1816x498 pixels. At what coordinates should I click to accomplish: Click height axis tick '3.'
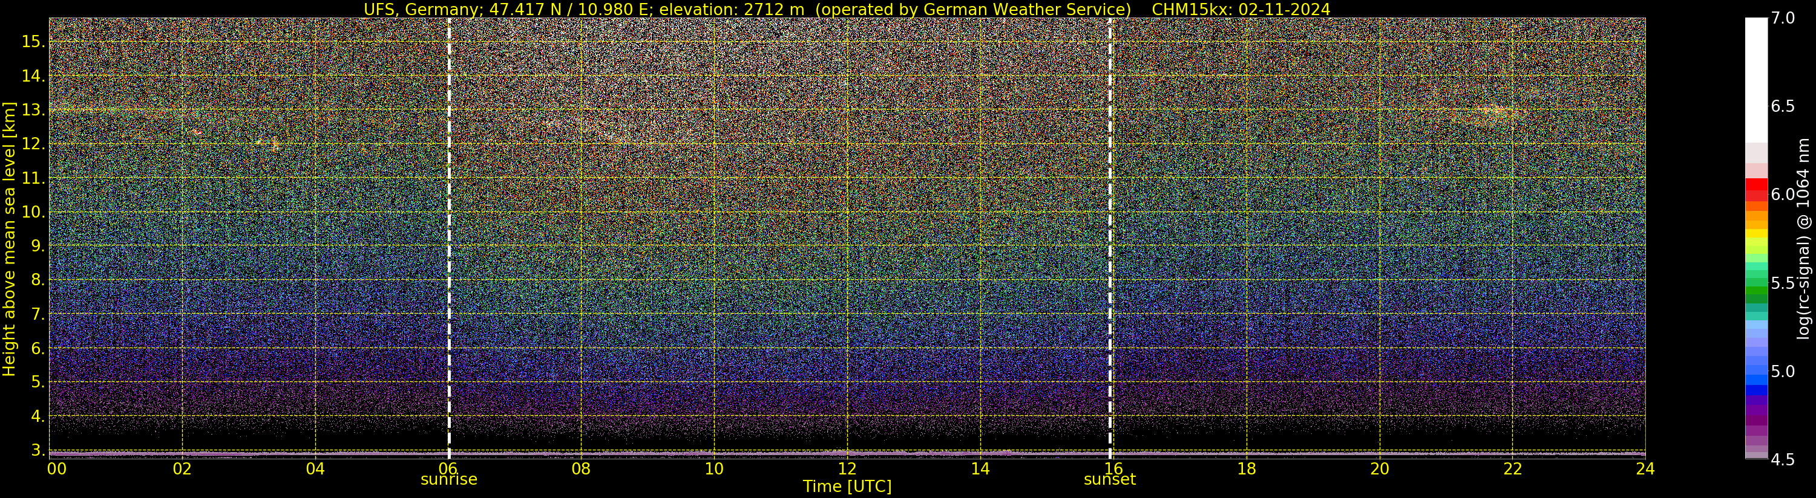coord(38,450)
